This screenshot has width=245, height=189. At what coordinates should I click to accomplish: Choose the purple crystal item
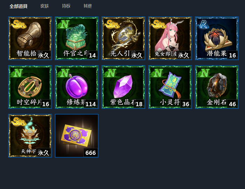coord(123,87)
